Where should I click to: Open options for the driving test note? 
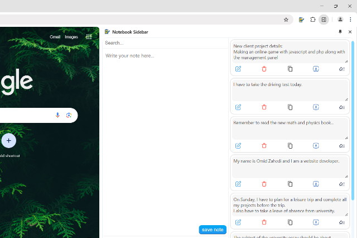pos(342,107)
